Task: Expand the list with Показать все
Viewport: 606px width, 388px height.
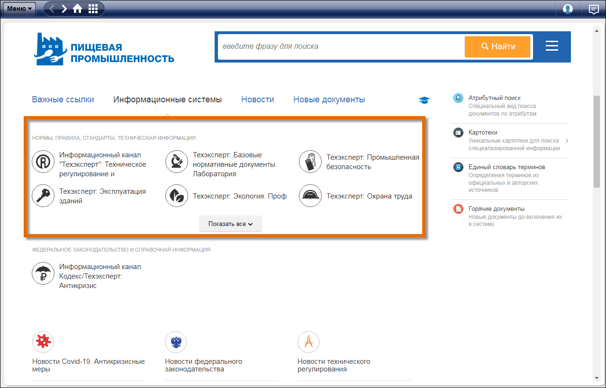Action: 230,224
